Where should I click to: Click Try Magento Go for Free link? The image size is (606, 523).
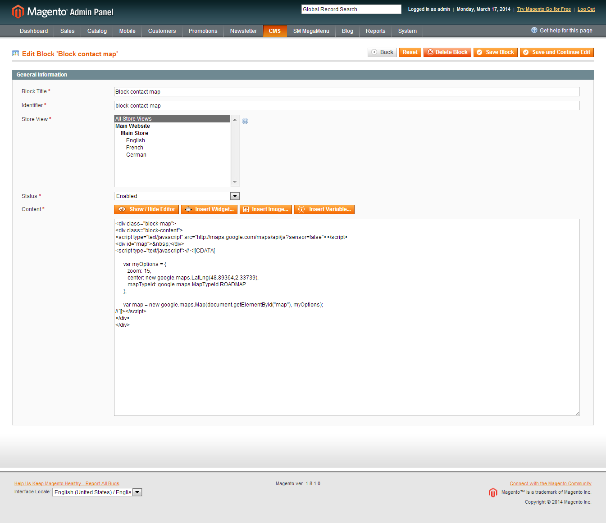(x=544, y=9)
